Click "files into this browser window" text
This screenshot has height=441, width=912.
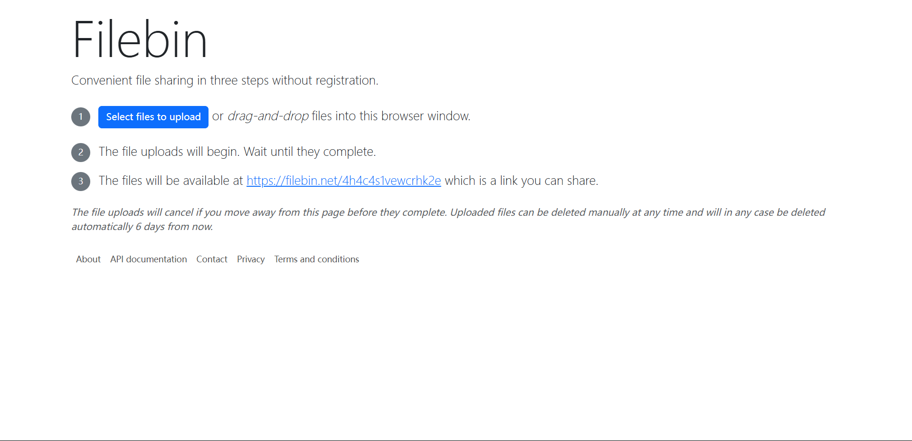point(391,116)
